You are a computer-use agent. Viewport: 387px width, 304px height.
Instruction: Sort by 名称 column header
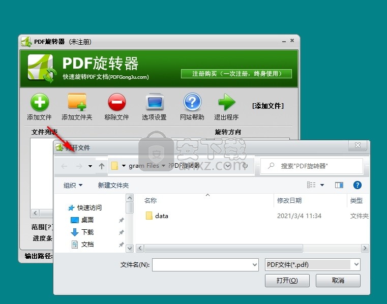coord(151,200)
